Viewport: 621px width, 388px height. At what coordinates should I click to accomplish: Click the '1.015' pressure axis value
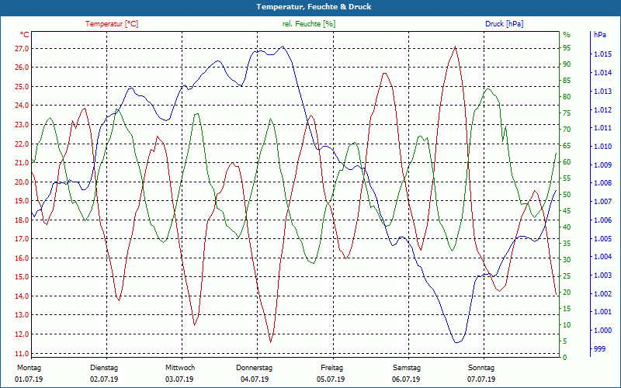point(603,54)
